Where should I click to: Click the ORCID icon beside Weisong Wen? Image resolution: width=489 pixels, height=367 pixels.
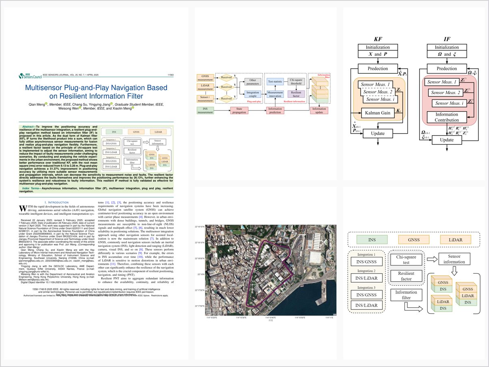(81, 108)
